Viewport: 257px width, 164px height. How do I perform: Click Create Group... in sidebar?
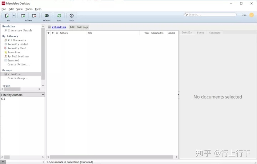tap(18, 78)
